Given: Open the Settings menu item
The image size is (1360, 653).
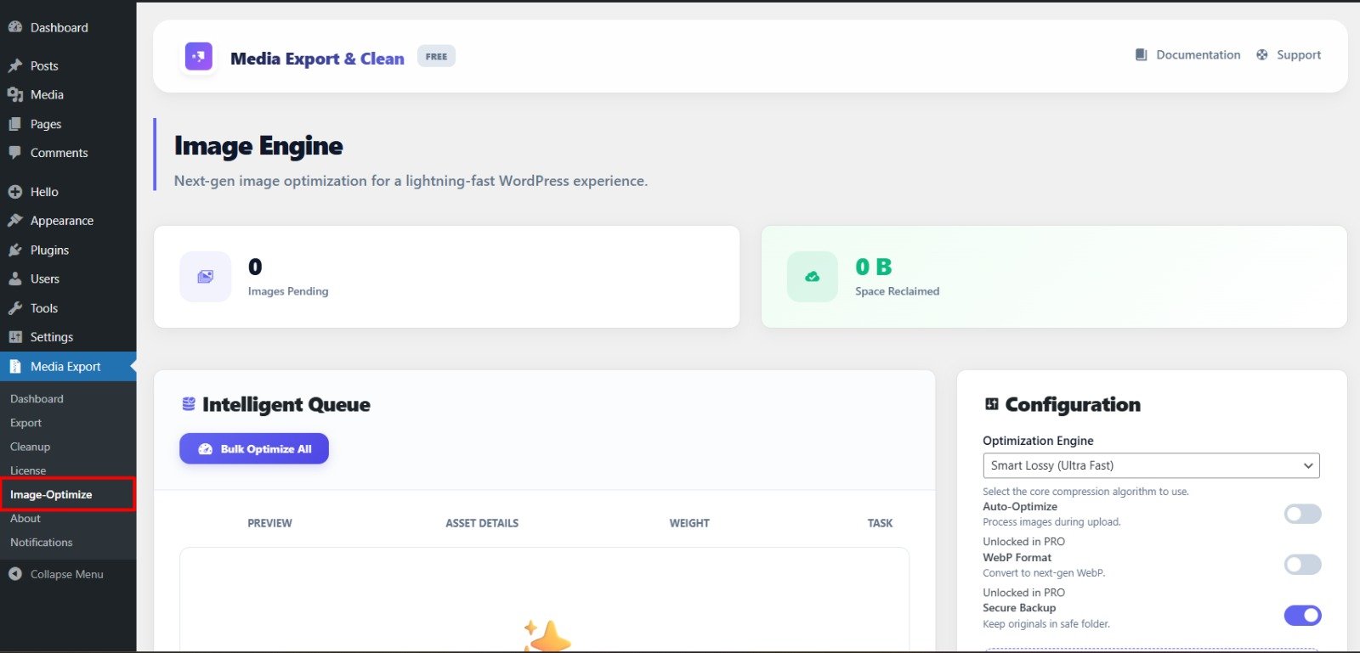Looking at the screenshot, I should 68,337.
